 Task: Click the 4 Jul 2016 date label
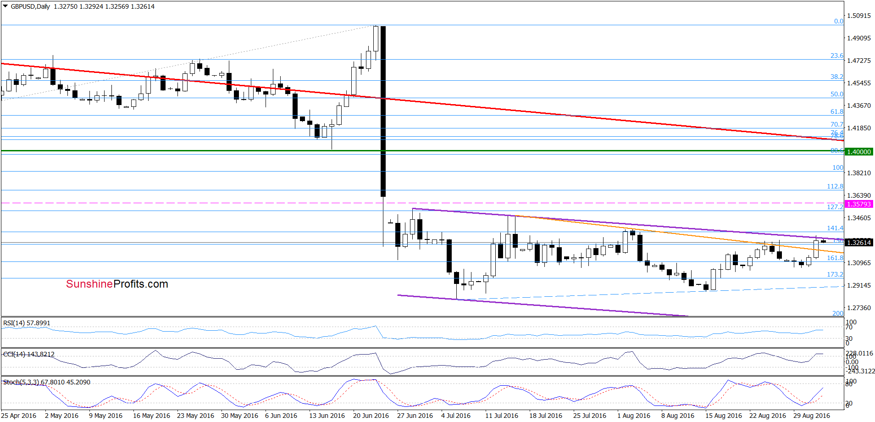[456, 416]
